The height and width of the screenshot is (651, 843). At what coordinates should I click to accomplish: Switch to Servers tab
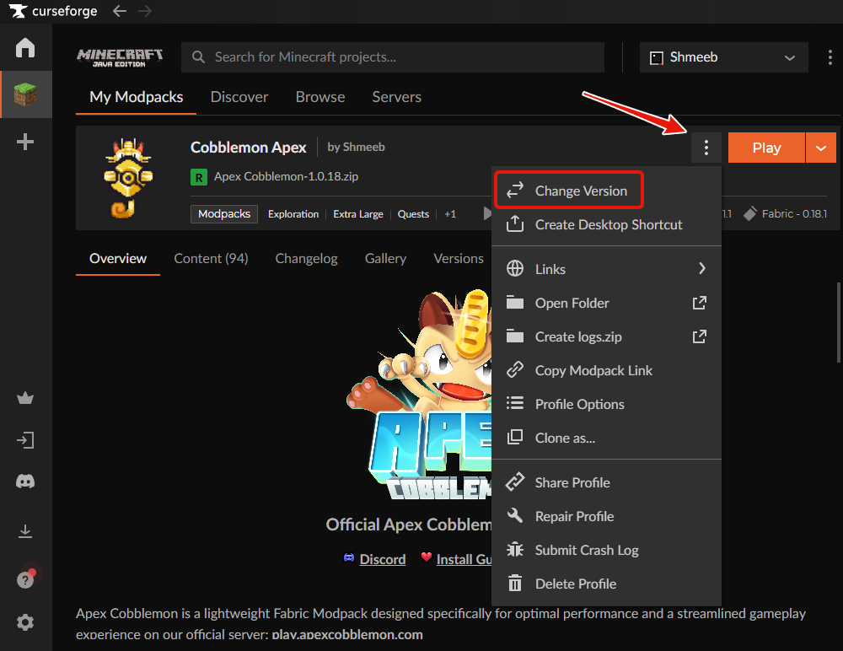tap(397, 97)
